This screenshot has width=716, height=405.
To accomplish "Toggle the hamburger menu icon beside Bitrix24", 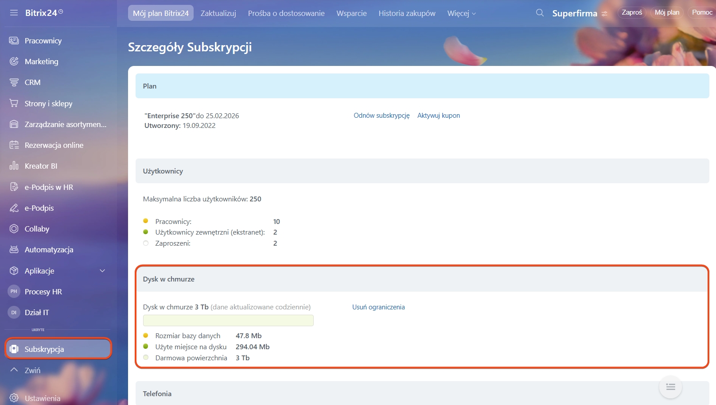I will tap(14, 13).
